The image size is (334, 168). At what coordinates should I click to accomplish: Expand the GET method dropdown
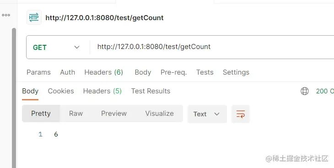click(56, 47)
